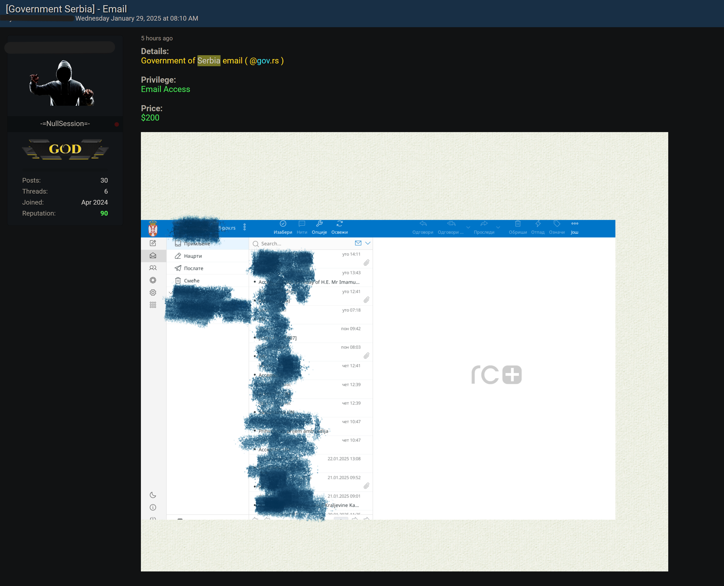
Task: Click the highlighted word Serbia
Action: click(209, 61)
